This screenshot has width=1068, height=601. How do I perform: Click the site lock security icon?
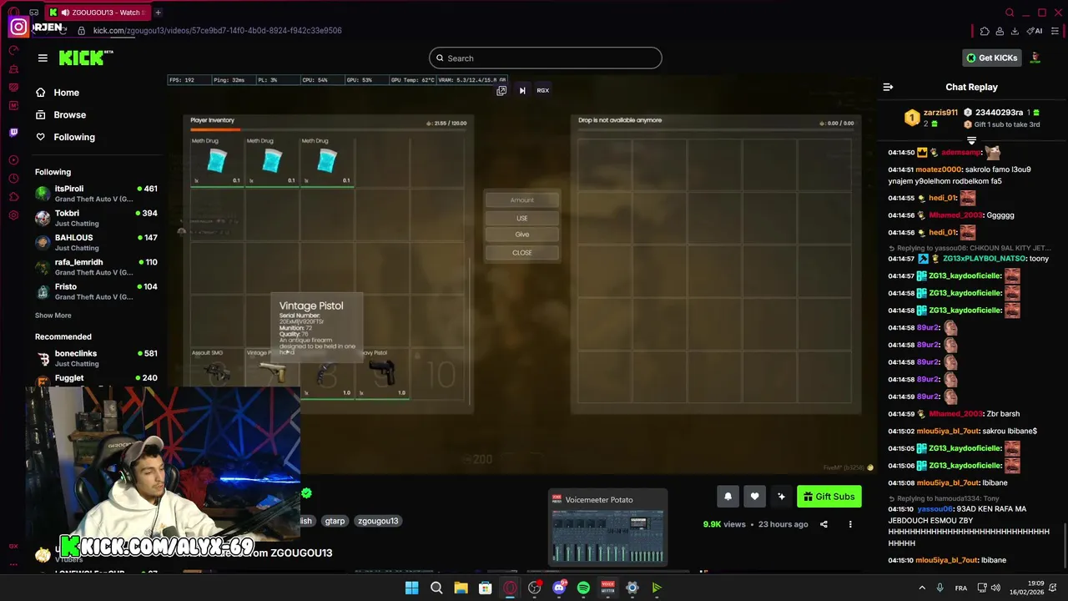pos(81,31)
